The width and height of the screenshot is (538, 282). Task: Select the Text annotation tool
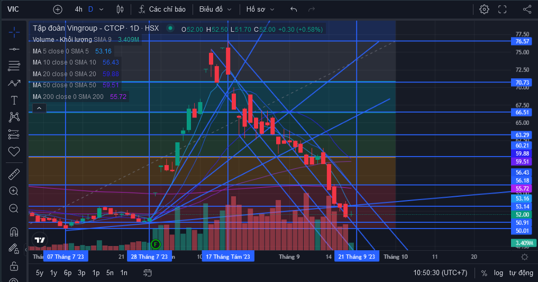tap(14, 100)
